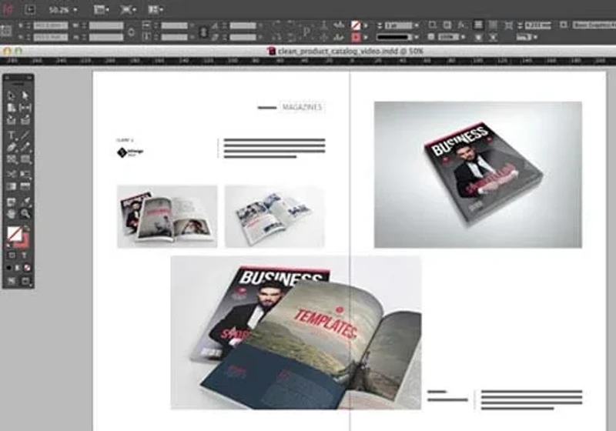Toggle constrain proportions for width and height
This screenshot has width=616, height=431.
point(132,32)
